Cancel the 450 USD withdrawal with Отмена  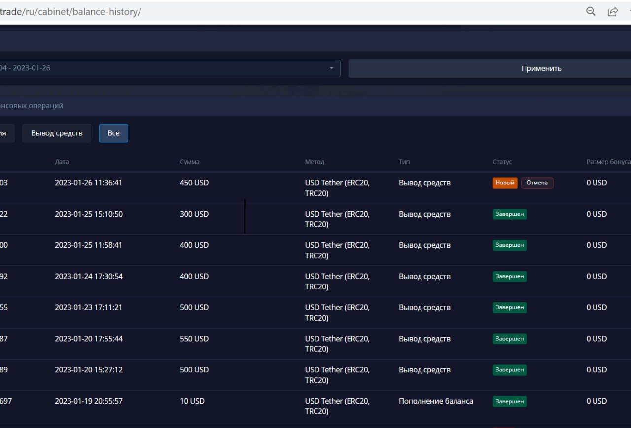537,183
